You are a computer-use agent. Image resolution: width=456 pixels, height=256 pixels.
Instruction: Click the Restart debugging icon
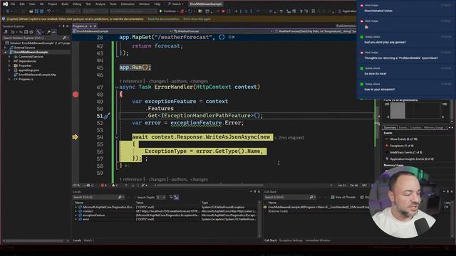[x=229, y=11]
